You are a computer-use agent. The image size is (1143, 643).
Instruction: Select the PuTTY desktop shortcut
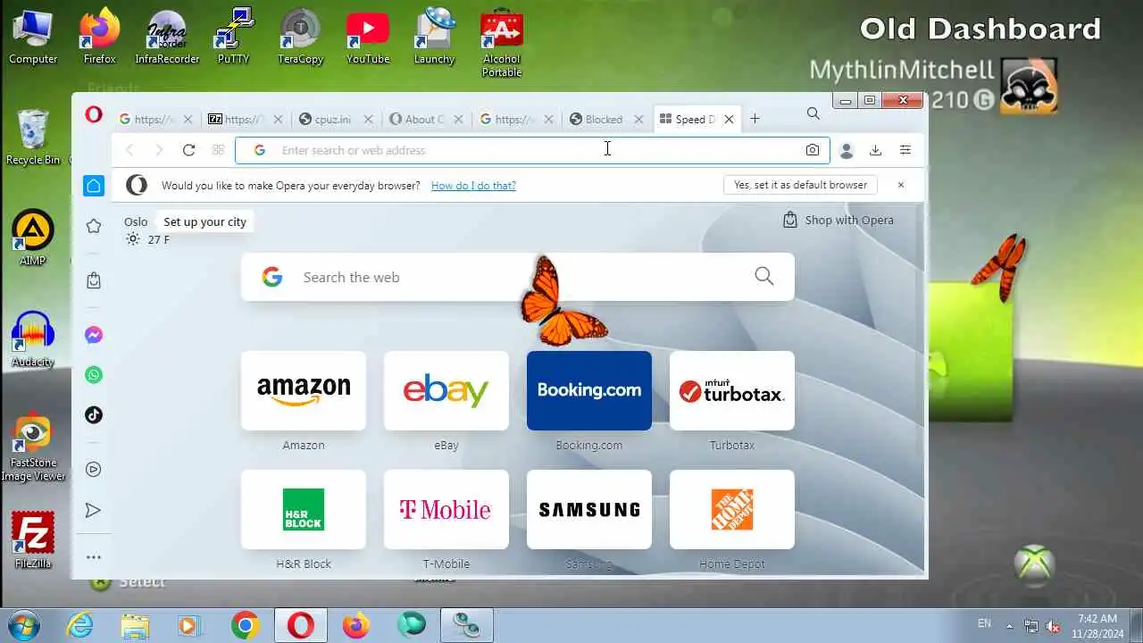[x=234, y=38]
